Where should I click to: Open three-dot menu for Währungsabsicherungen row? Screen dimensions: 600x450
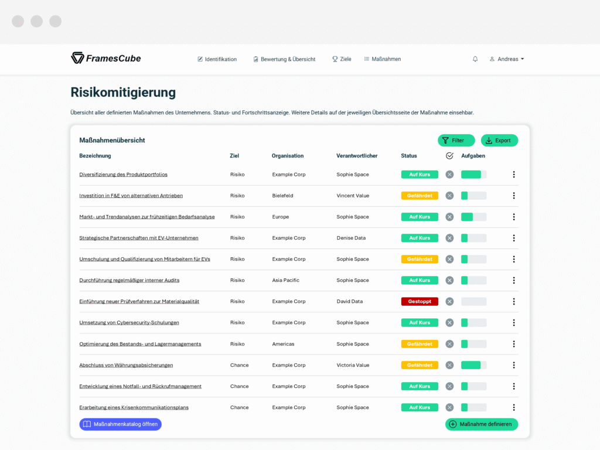[x=514, y=365]
